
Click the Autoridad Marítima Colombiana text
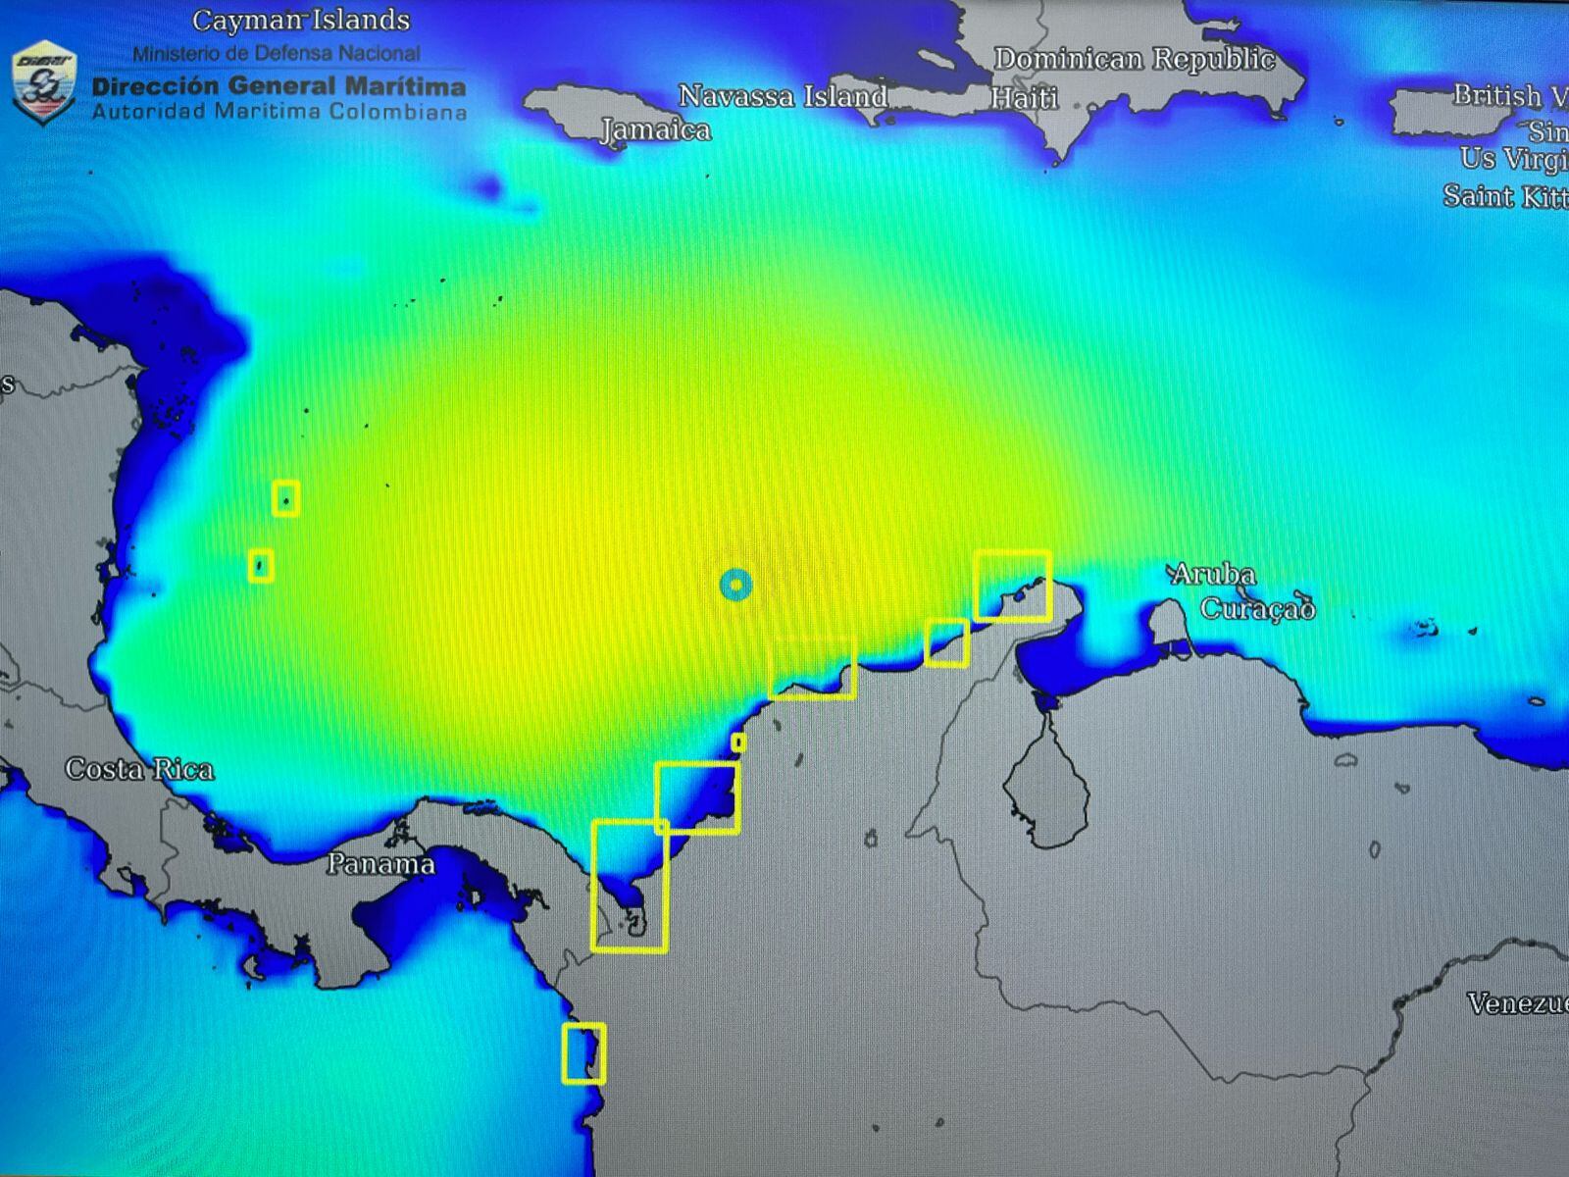(x=279, y=112)
